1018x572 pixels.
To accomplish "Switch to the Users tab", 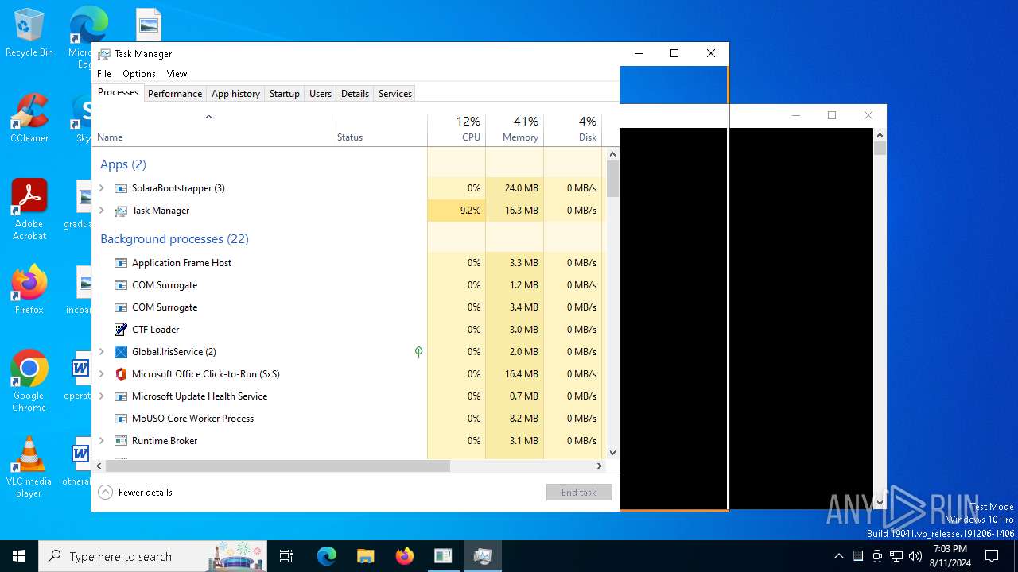I will (321, 94).
